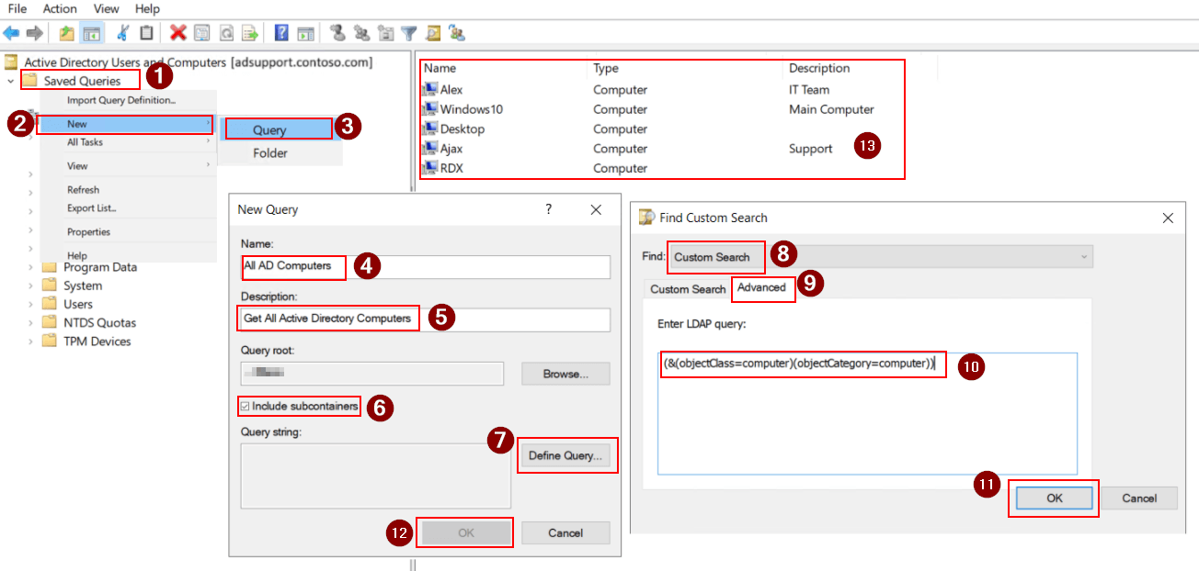
Task: Enable the Include subcontainers checkbox
Action: (x=246, y=406)
